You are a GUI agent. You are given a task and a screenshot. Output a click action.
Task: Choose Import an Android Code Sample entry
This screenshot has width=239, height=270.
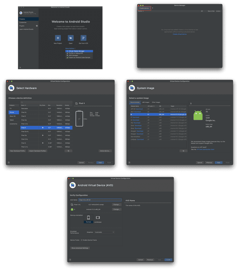tap(79, 58)
